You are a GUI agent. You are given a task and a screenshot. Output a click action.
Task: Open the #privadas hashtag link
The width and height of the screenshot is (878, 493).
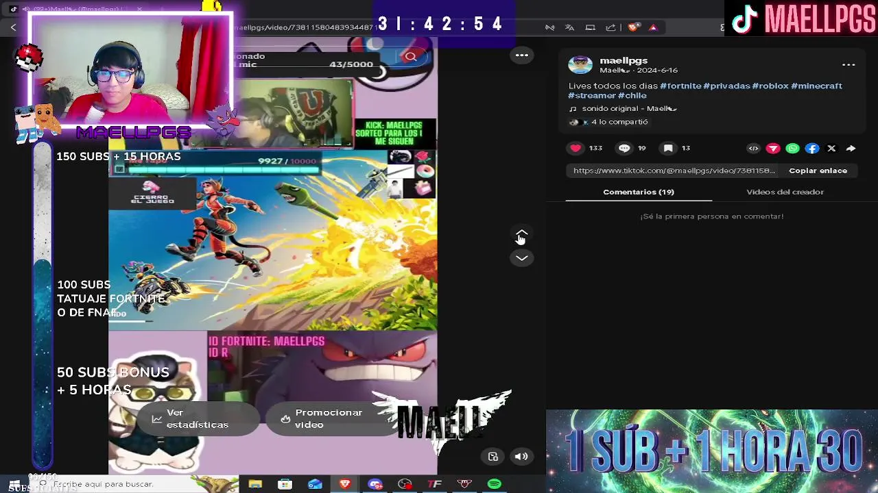[x=726, y=86]
